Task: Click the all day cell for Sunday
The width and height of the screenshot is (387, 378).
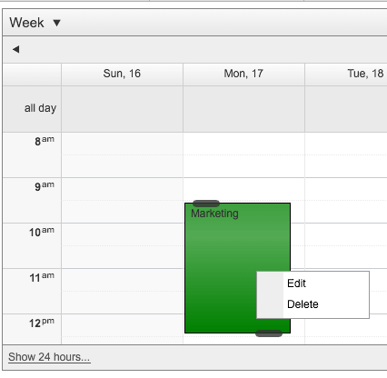Action: point(122,109)
